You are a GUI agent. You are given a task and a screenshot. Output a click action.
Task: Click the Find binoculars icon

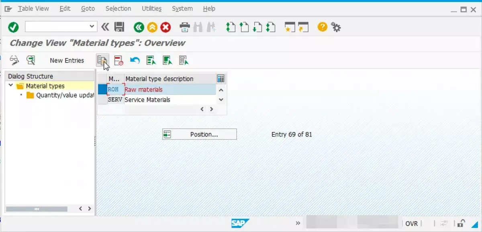198,27
